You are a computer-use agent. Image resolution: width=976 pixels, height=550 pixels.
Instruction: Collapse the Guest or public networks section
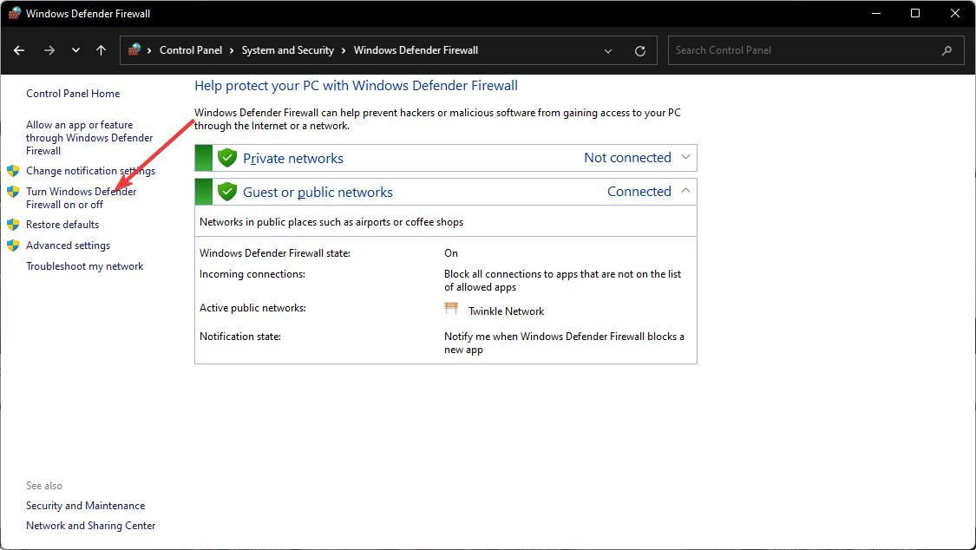[686, 191]
